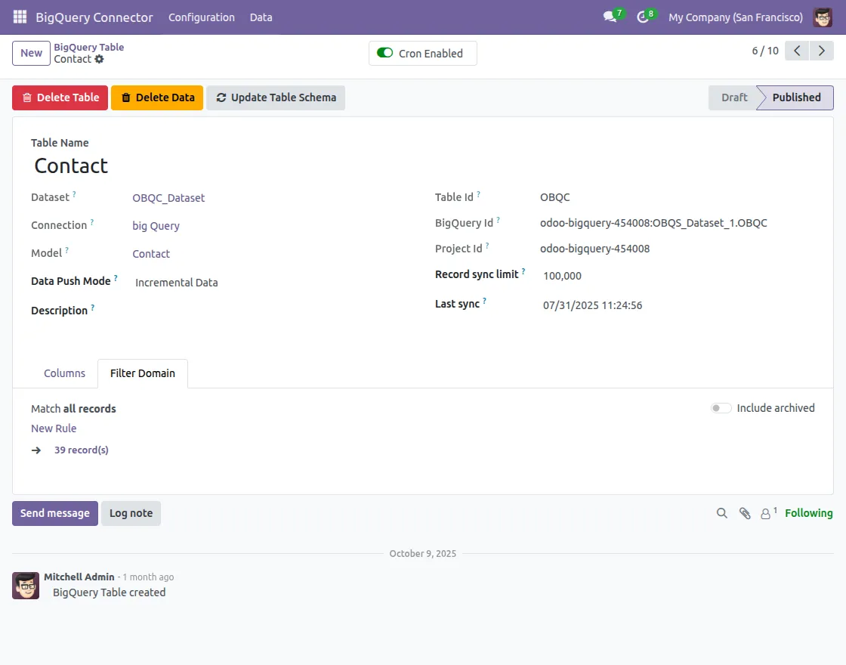Open the BigQuery Table breadcrumb link
The height and width of the screenshot is (665, 846).
click(x=89, y=47)
